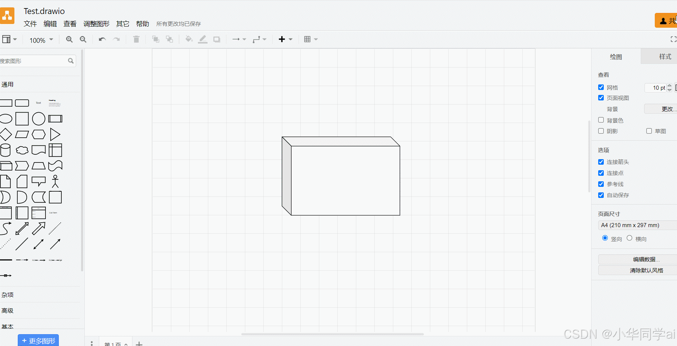Click the send to back icon
677x346 pixels.
(x=169, y=39)
